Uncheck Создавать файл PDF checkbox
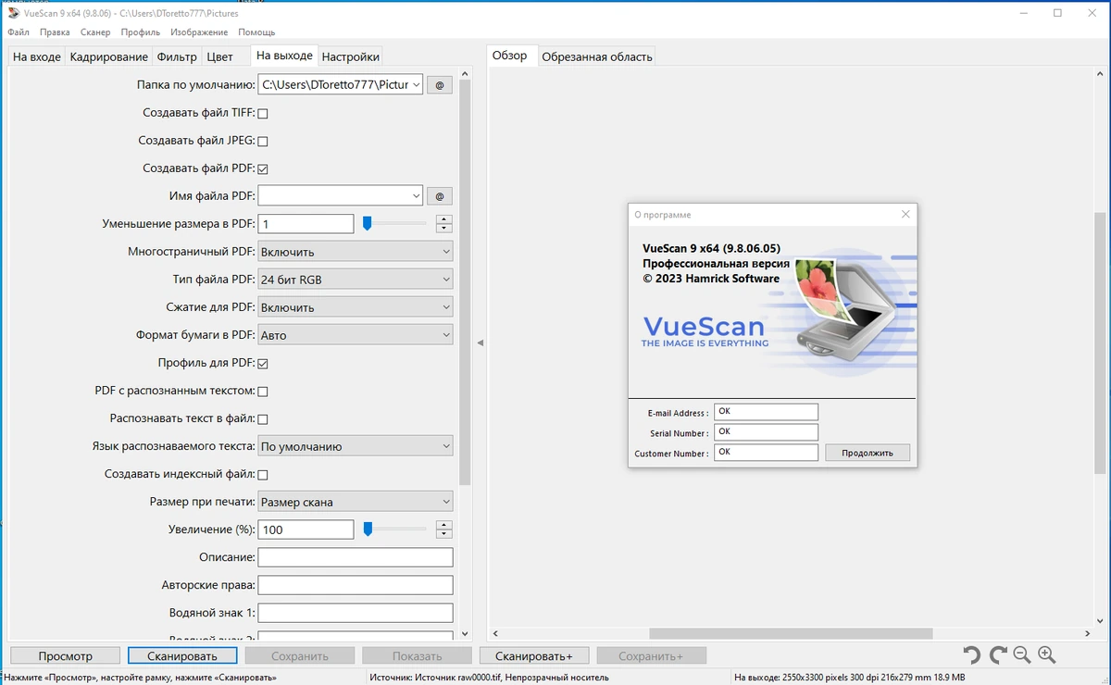 [x=263, y=169]
